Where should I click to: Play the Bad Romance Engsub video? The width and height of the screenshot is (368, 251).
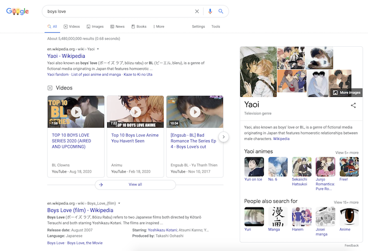click(195, 112)
